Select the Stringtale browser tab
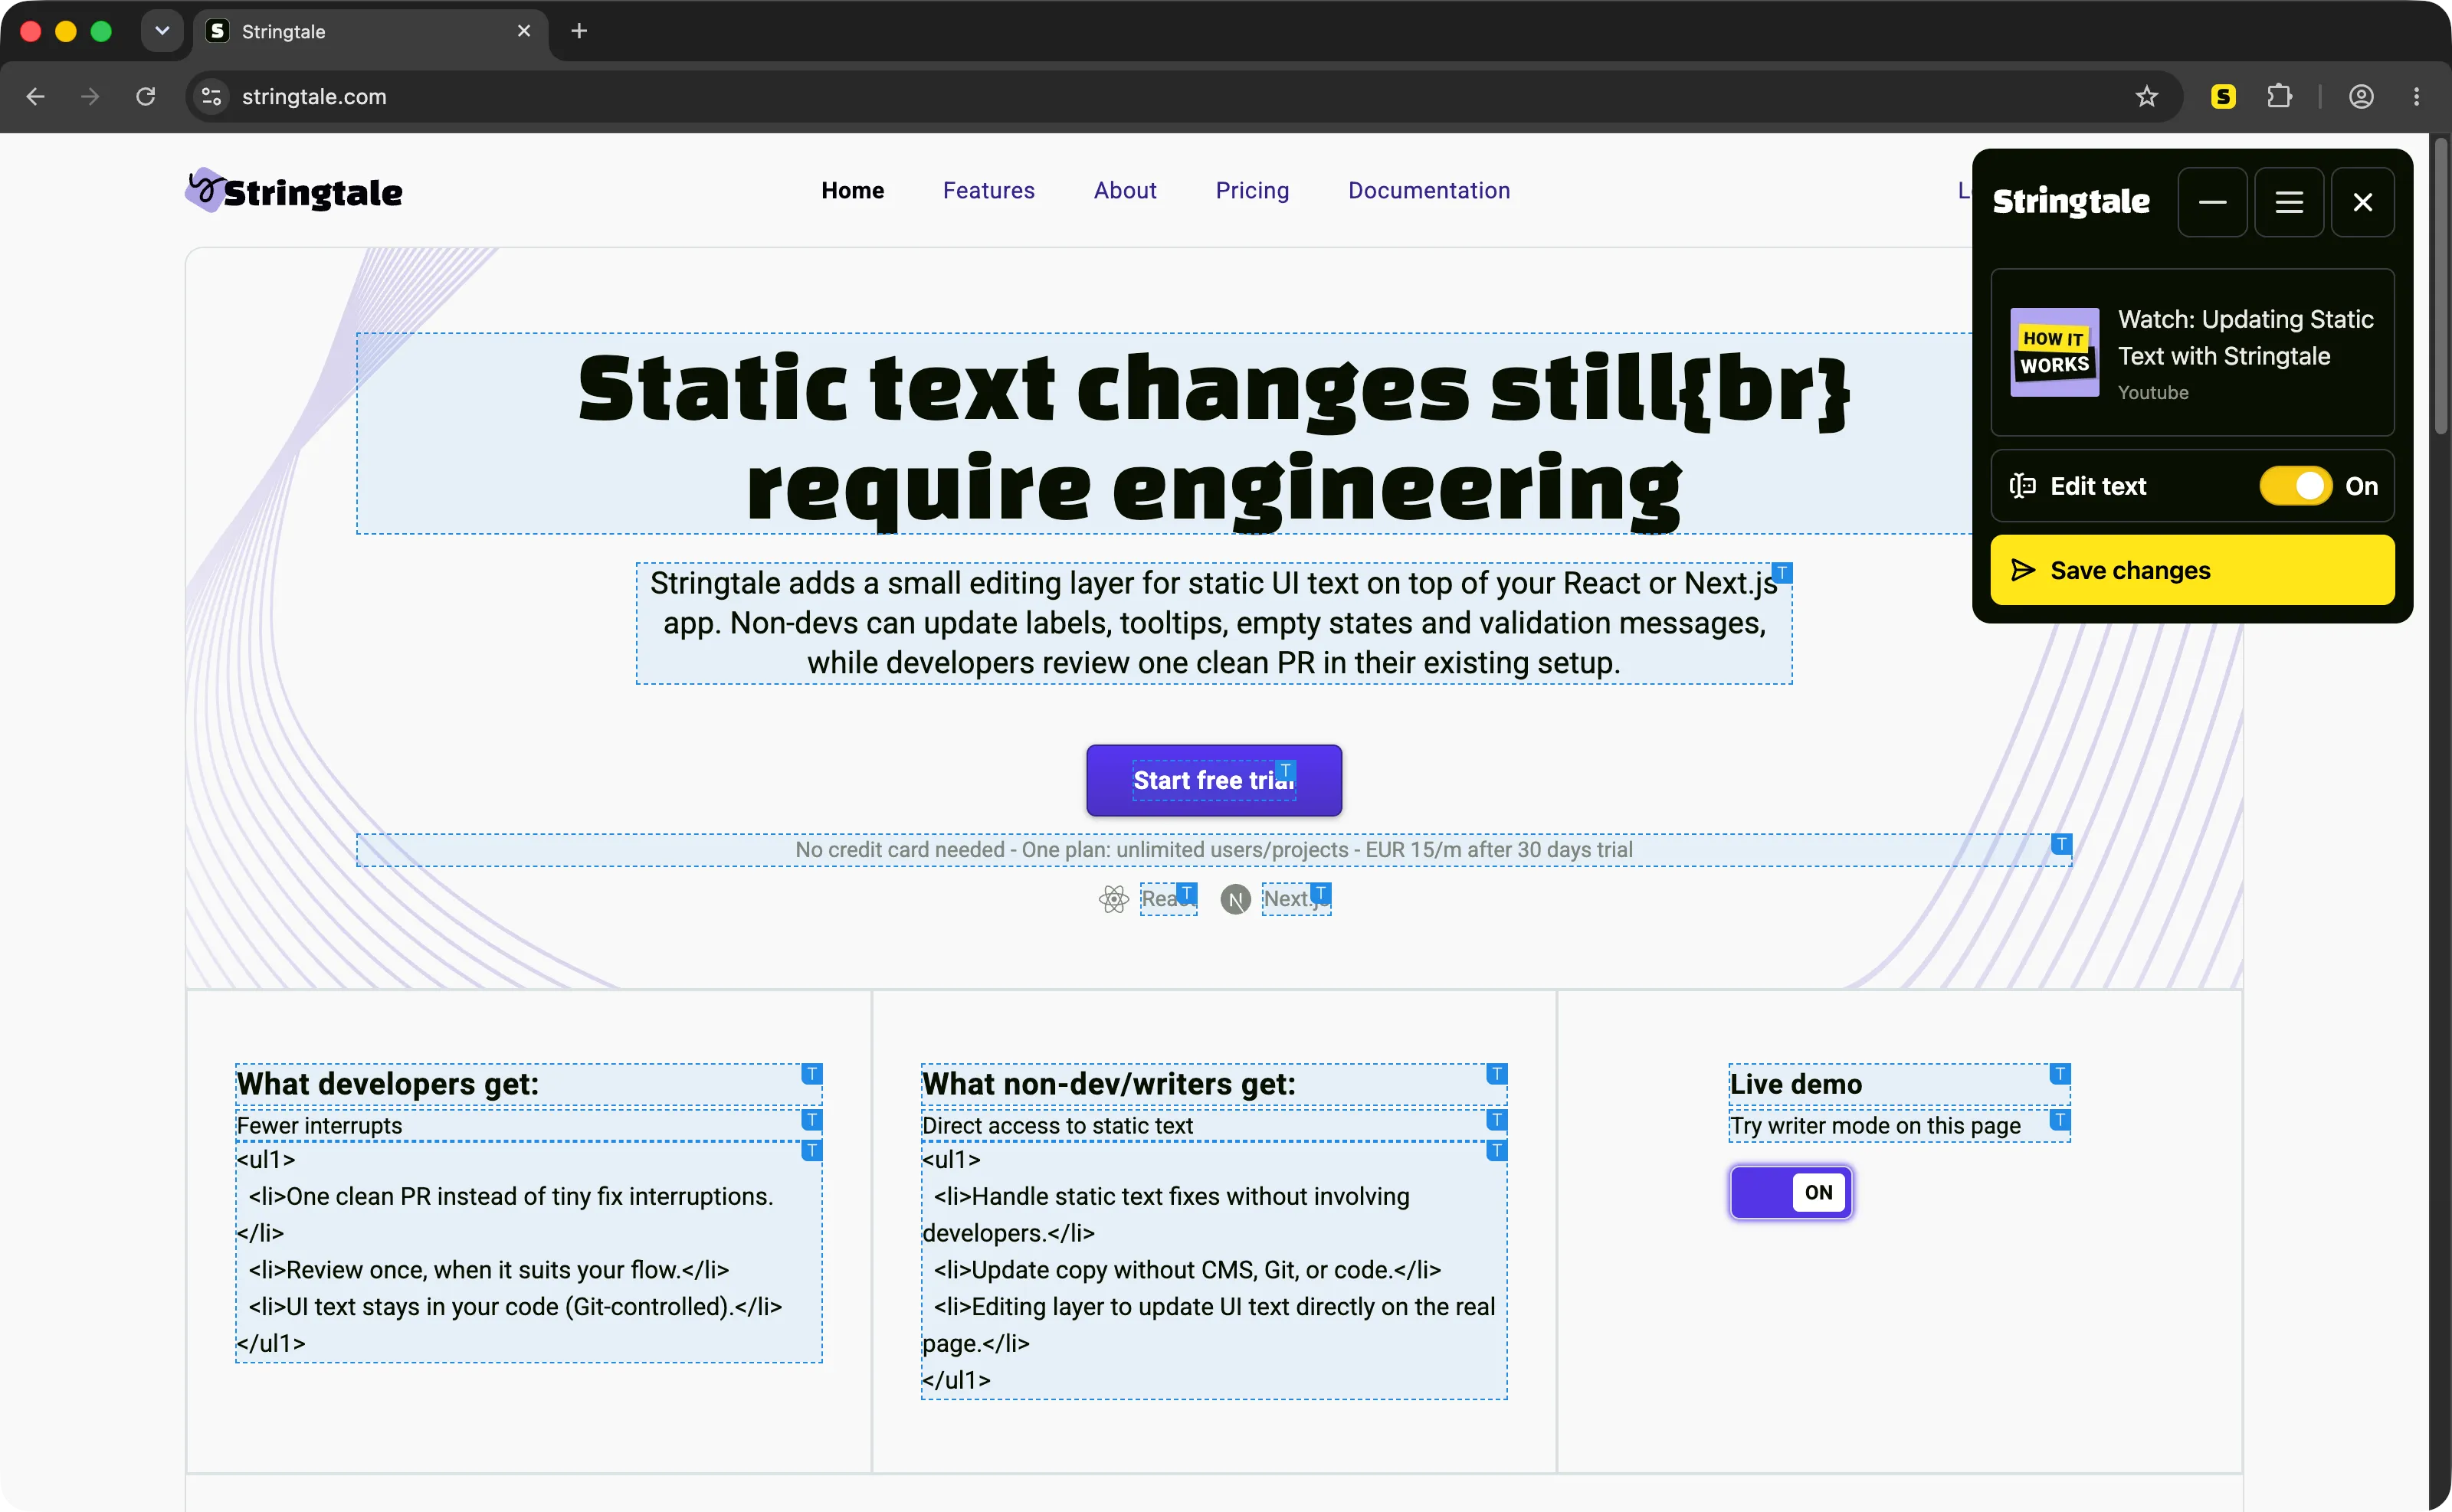The height and width of the screenshot is (1512, 2452). (x=370, y=31)
